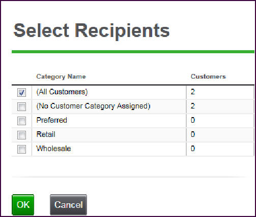Viewport: 256px width, 217px height.
Task: Click the Wholesale category name
Action: click(x=53, y=149)
